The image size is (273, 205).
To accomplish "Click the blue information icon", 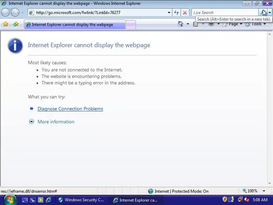I will [15, 46].
